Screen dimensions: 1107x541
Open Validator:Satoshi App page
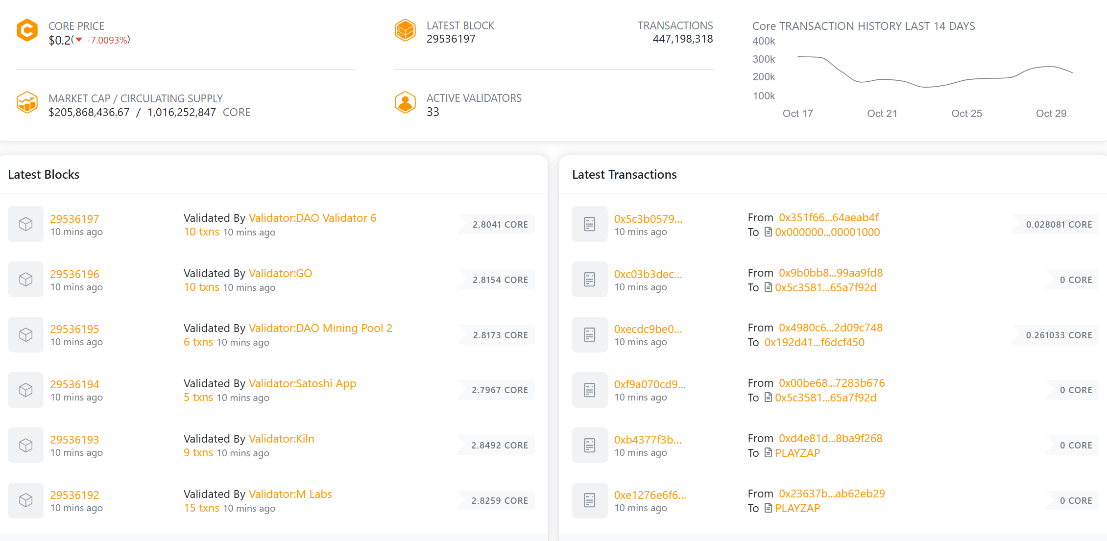302,383
